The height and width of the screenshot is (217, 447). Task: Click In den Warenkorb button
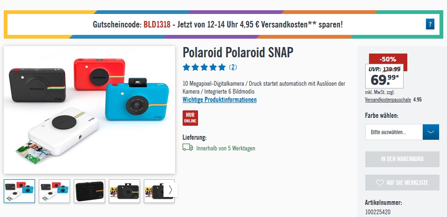click(402, 159)
